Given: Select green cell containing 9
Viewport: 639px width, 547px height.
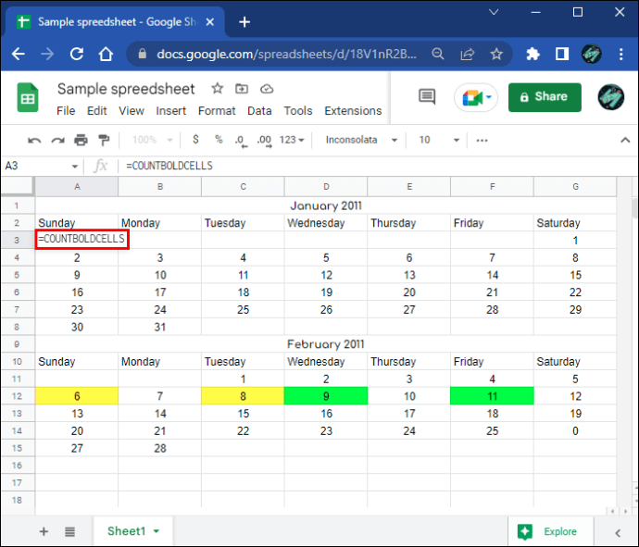Looking at the screenshot, I should [326, 396].
